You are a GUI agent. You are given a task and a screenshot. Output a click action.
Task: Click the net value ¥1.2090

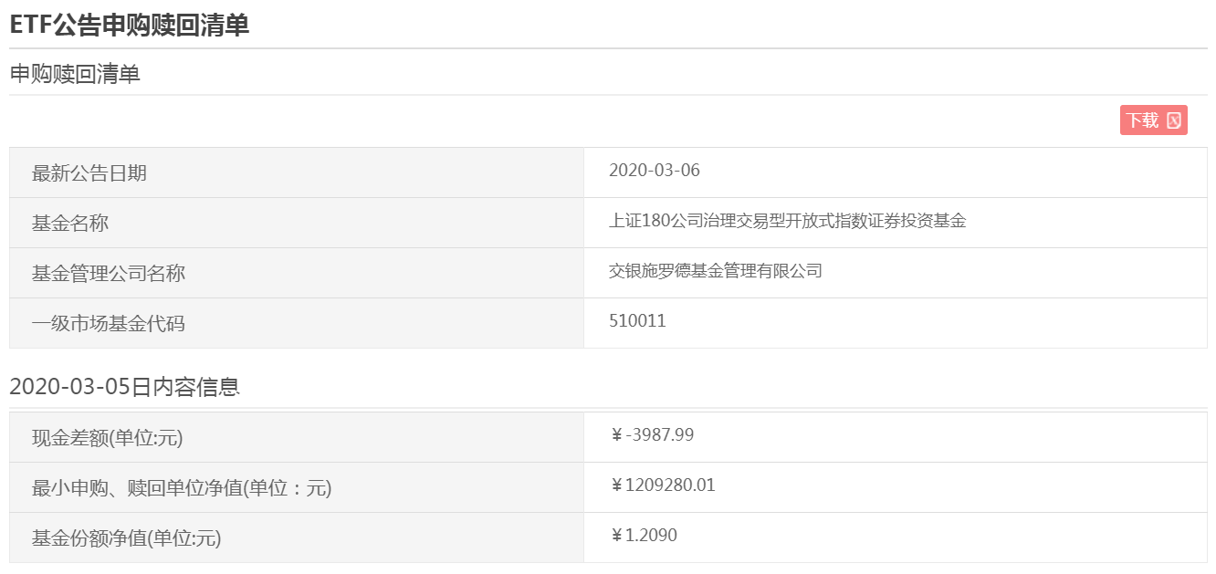(x=644, y=536)
